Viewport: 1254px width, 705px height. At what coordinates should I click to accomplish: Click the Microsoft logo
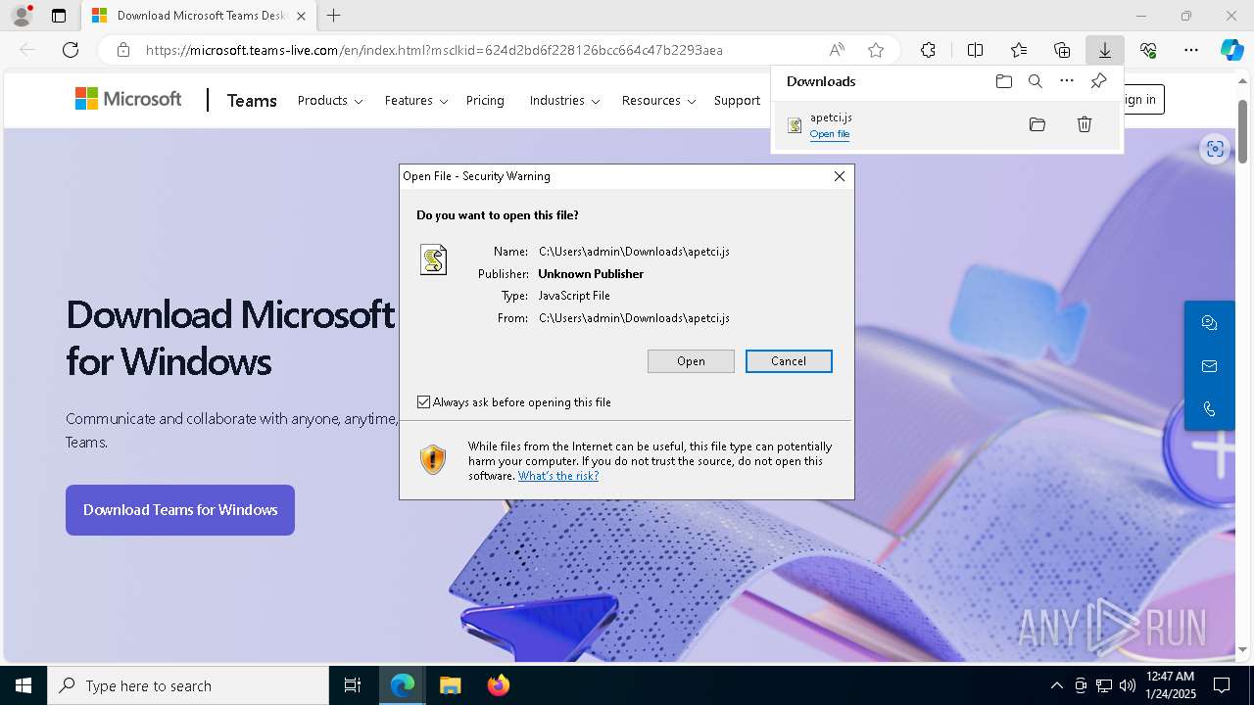click(128, 99)
